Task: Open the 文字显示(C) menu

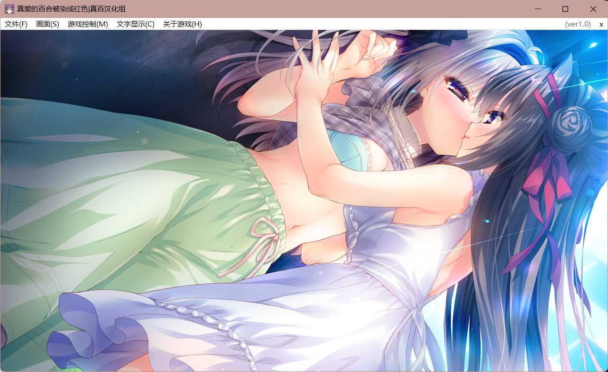Action: click(x=135, y=24)
